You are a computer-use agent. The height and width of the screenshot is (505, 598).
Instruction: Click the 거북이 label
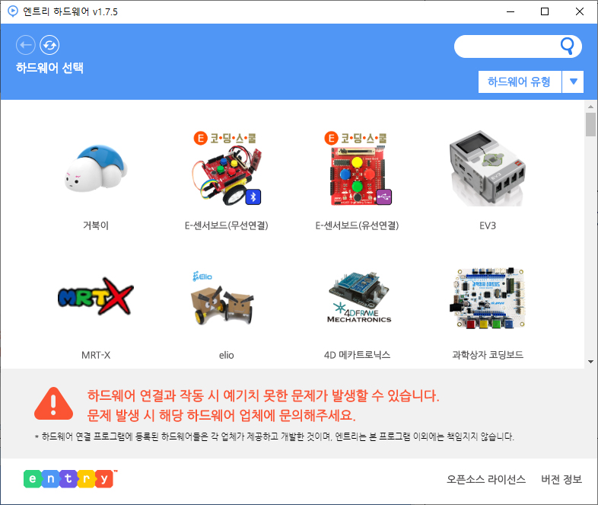[96, 225]
